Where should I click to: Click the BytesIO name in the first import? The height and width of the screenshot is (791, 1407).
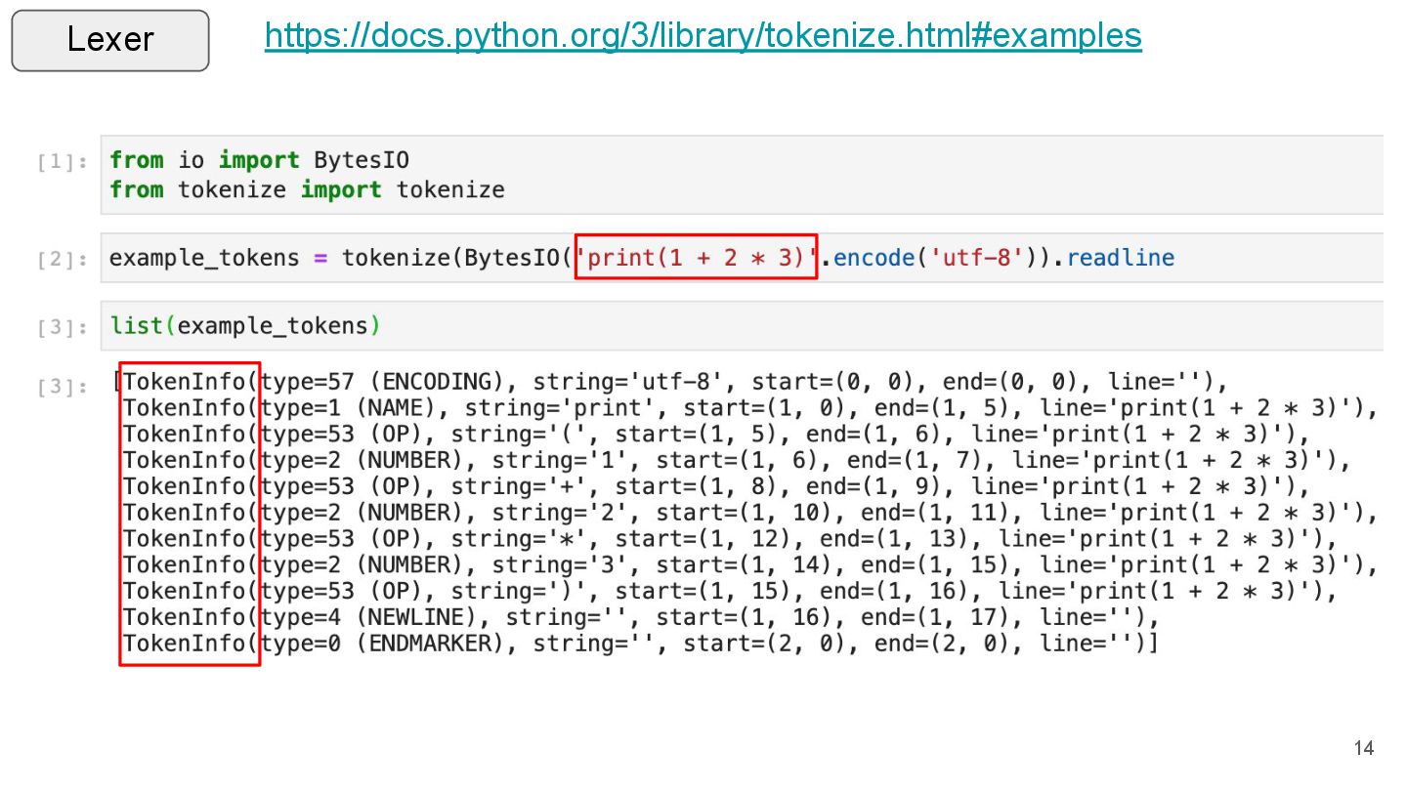click(362, 160)
